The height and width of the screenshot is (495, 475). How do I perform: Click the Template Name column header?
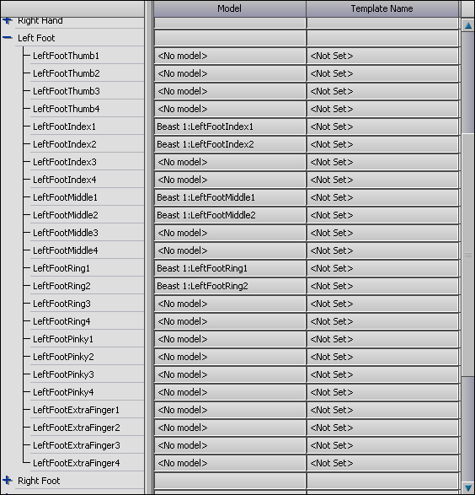[382, 8]
